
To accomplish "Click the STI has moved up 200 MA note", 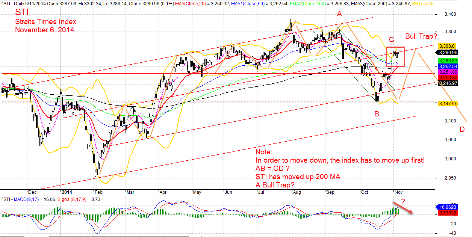I will 298,177.
